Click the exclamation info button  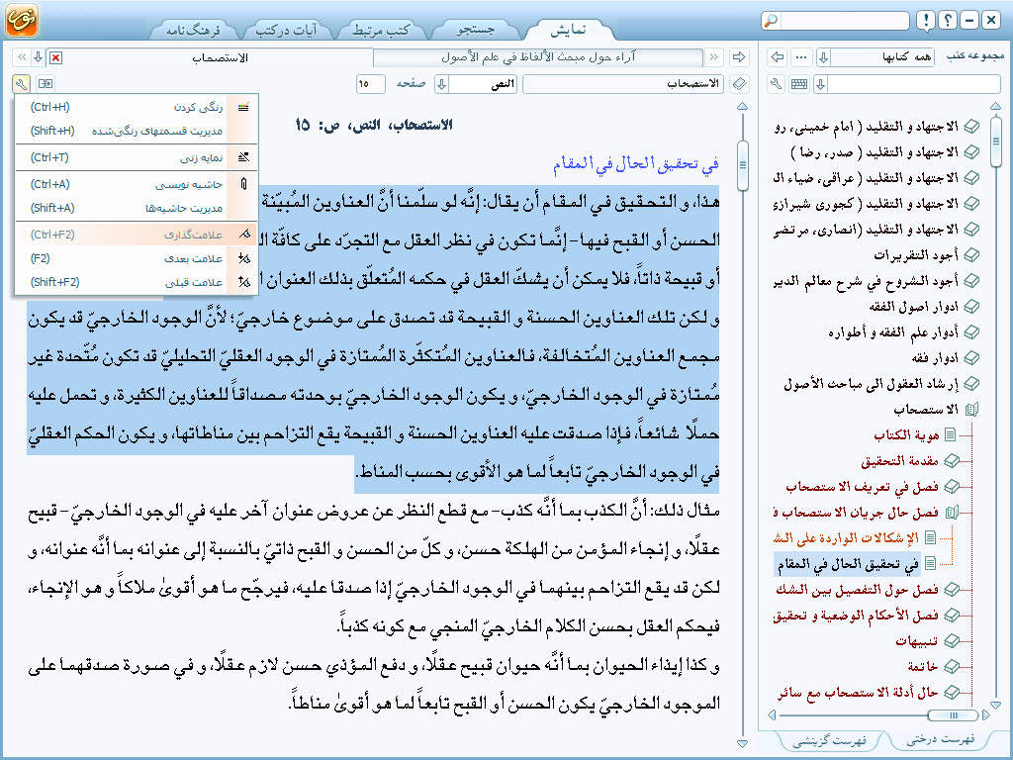click(x=926, y=21)
